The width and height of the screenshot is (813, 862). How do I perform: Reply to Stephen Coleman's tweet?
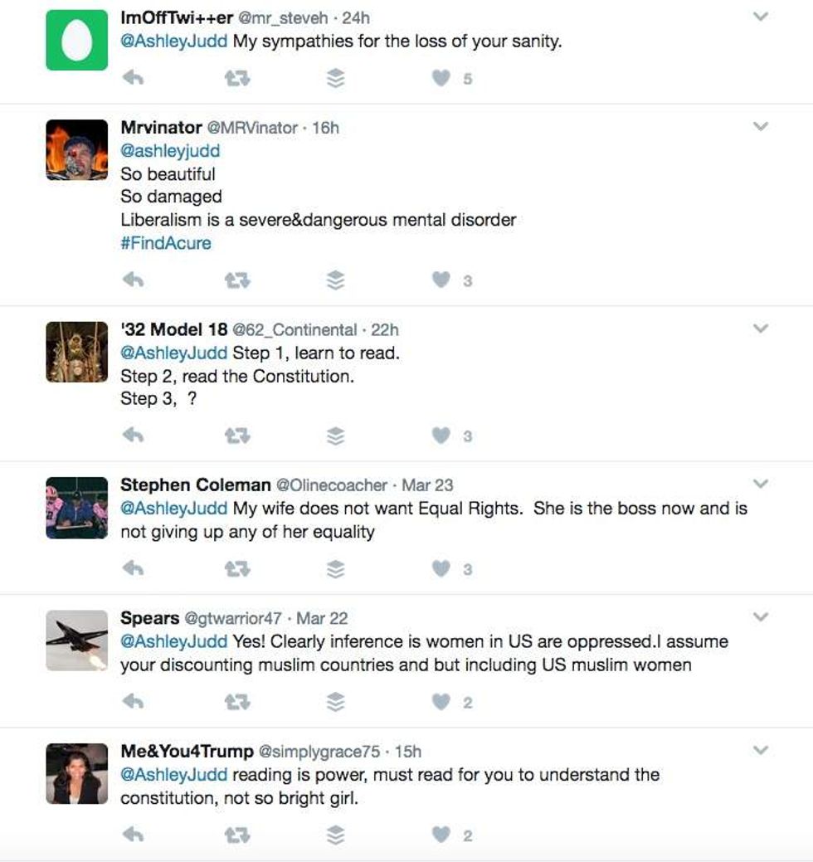133,569
